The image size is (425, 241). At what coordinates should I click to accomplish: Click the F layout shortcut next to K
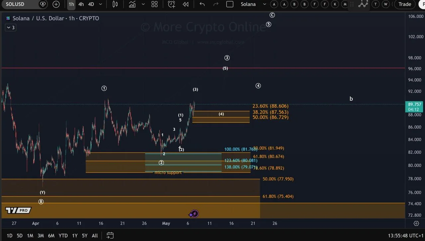325,4
